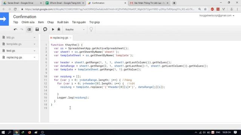Open the volume control in system tray
The width and height of the screenshot is (241, 135).
204,132
